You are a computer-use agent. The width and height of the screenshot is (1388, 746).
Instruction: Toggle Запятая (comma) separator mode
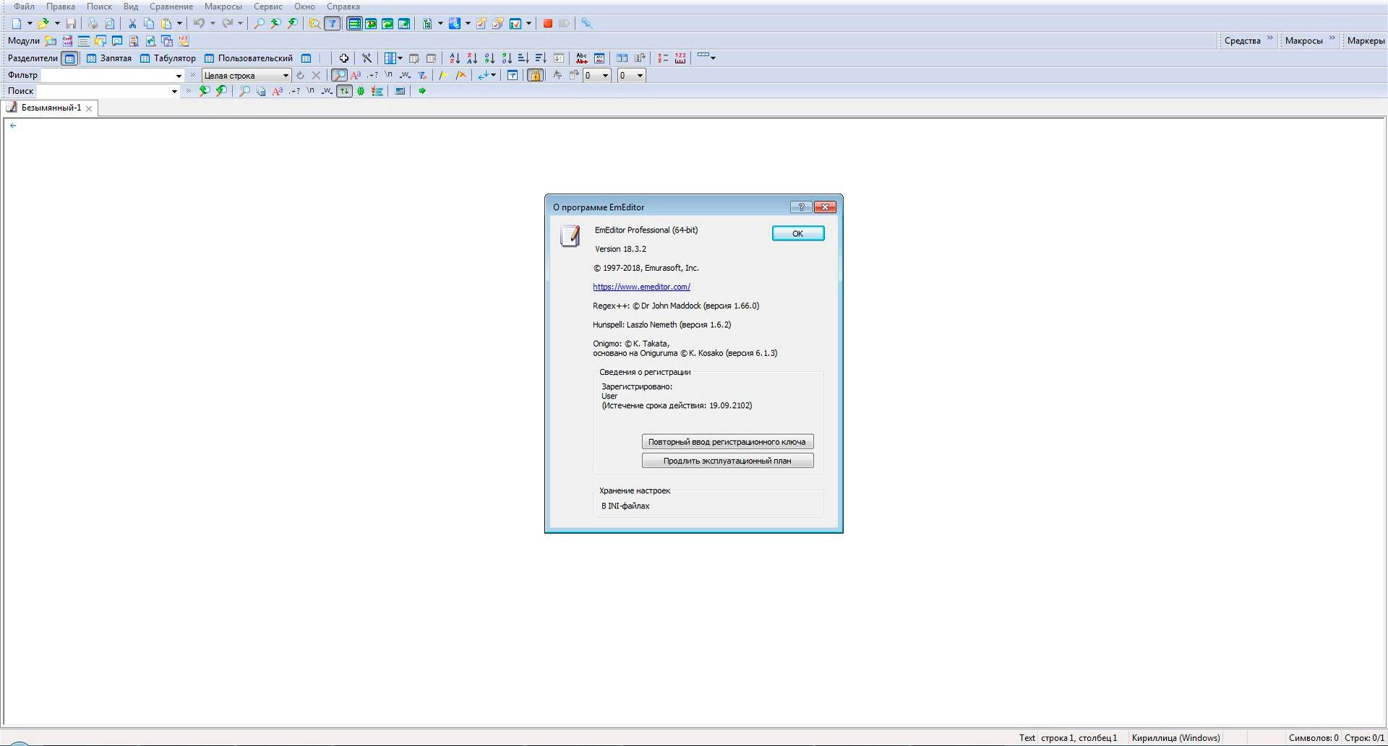tap(108, 58)
